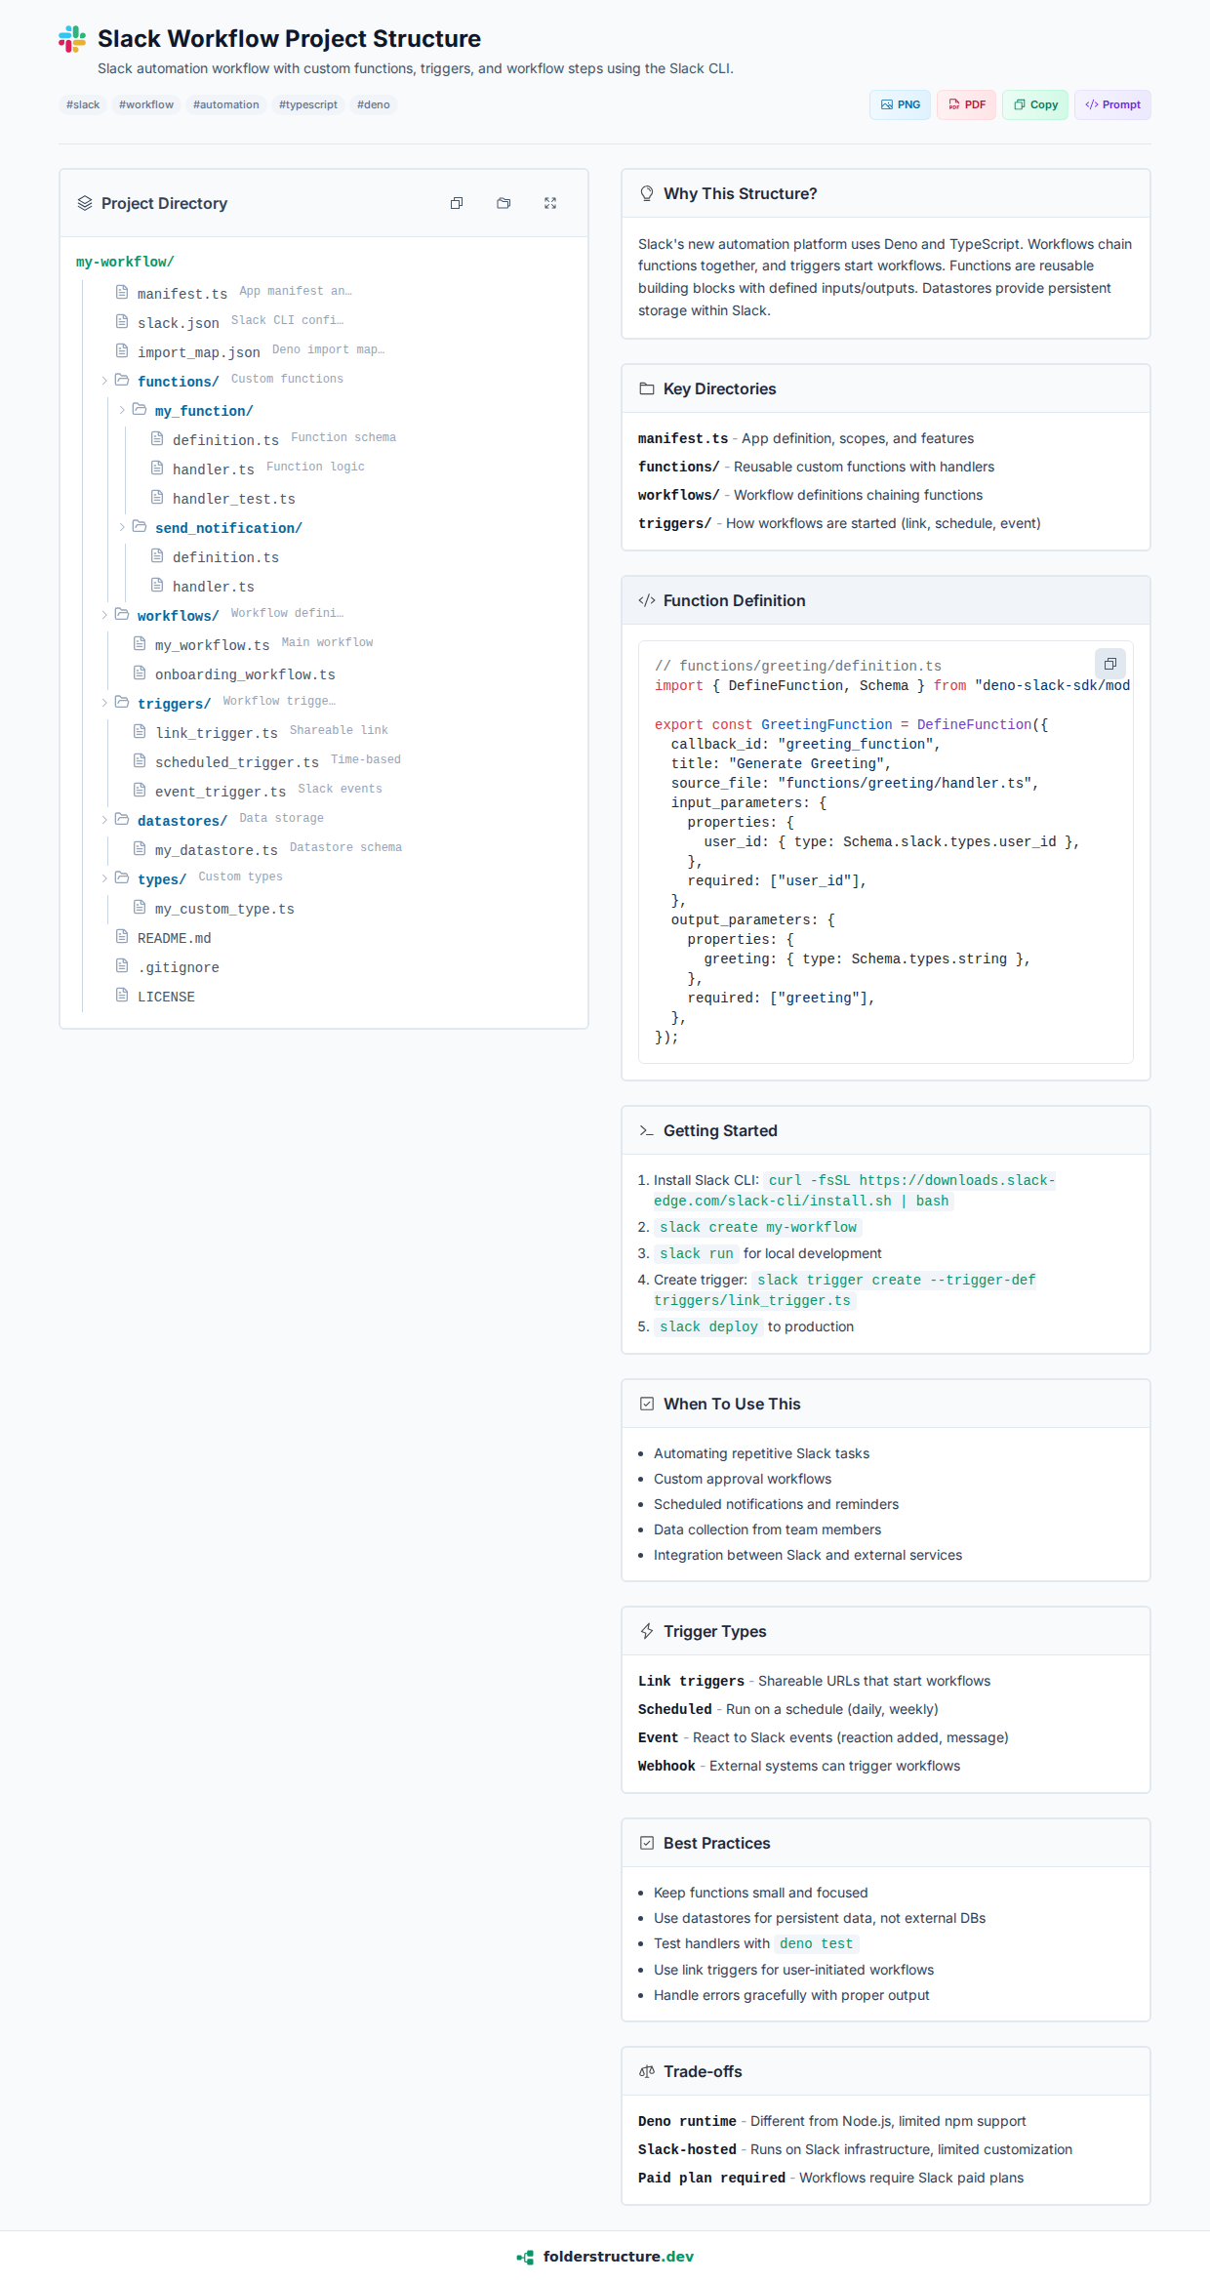Collapse the functions/ folder chevron
The height and width of the screenshot is (2283, 1210).
pos(104,381)
